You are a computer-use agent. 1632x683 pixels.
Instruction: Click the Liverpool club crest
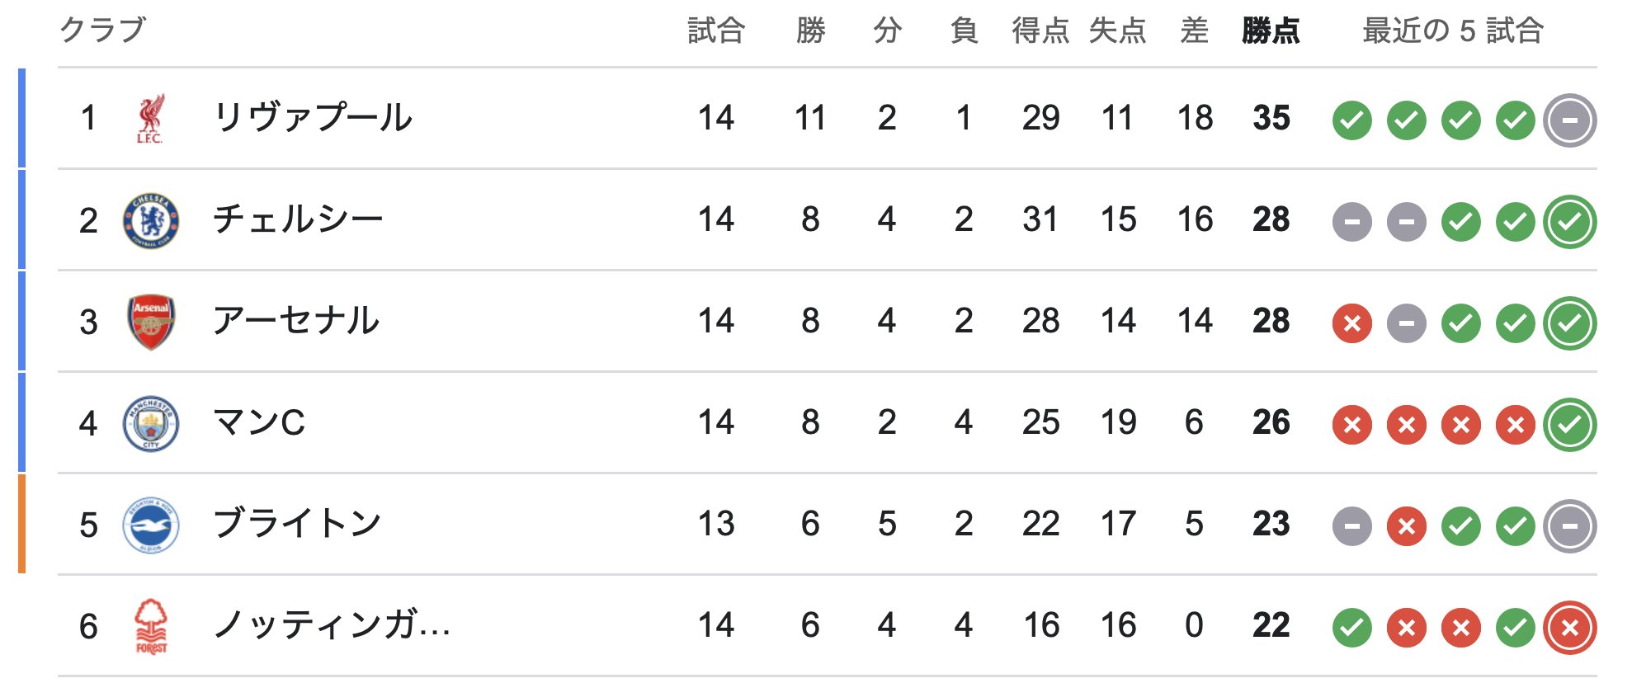tap(150, 119)
